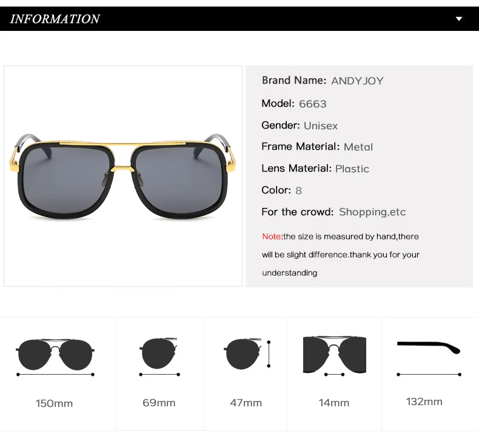
Task: Click the 69mm measurement text
Action: [159, 403]
